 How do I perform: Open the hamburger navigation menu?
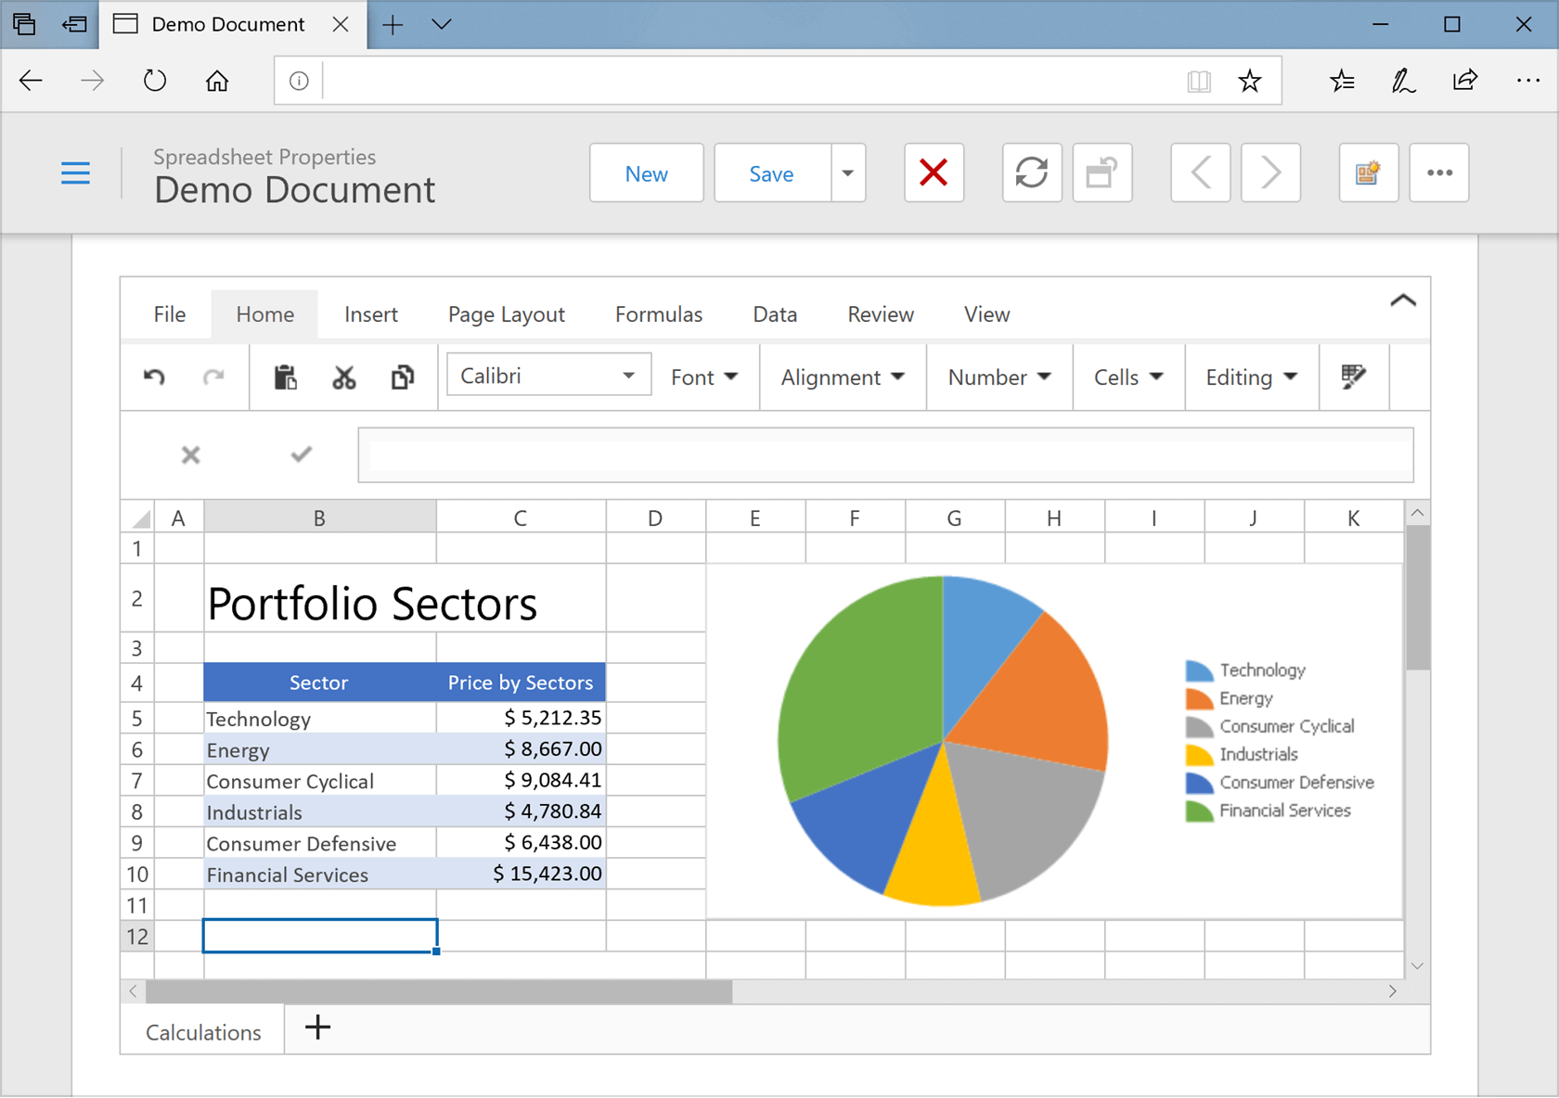point(75,173)
